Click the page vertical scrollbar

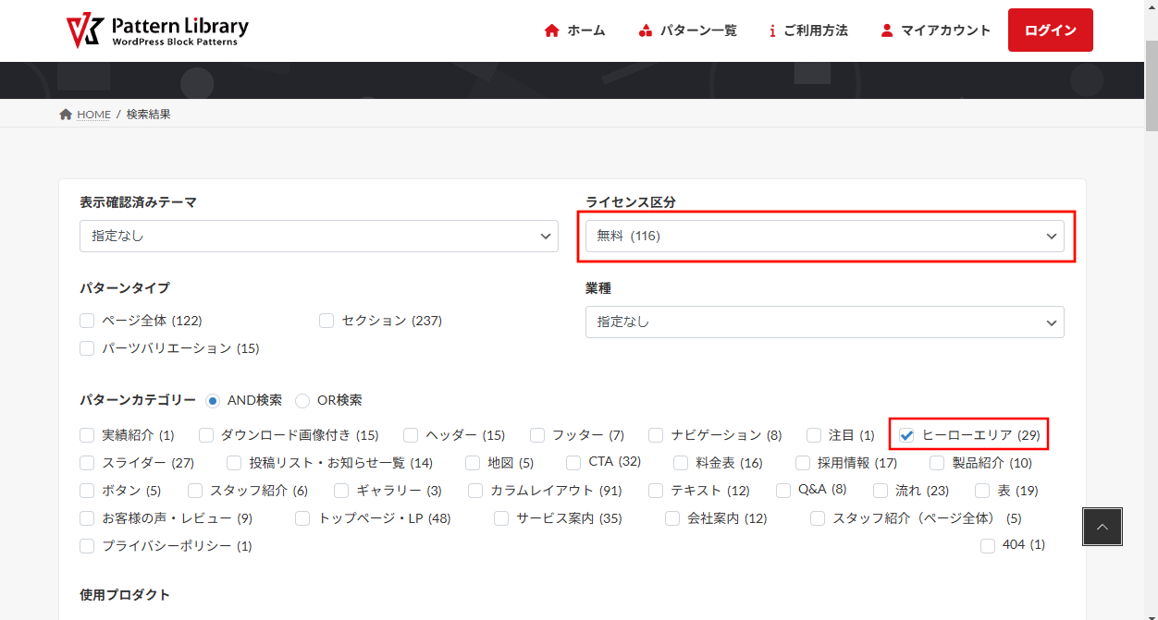tap(1151, 277)
